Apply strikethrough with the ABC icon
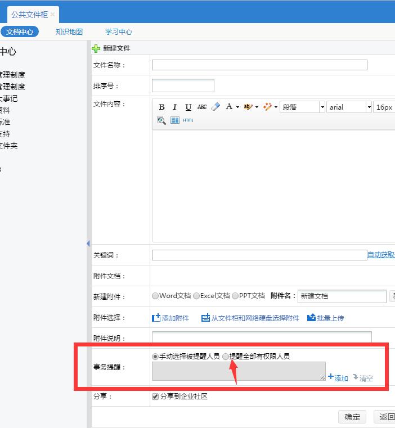The height and width of the screenshot is (428, 395). tap(201, 107)
